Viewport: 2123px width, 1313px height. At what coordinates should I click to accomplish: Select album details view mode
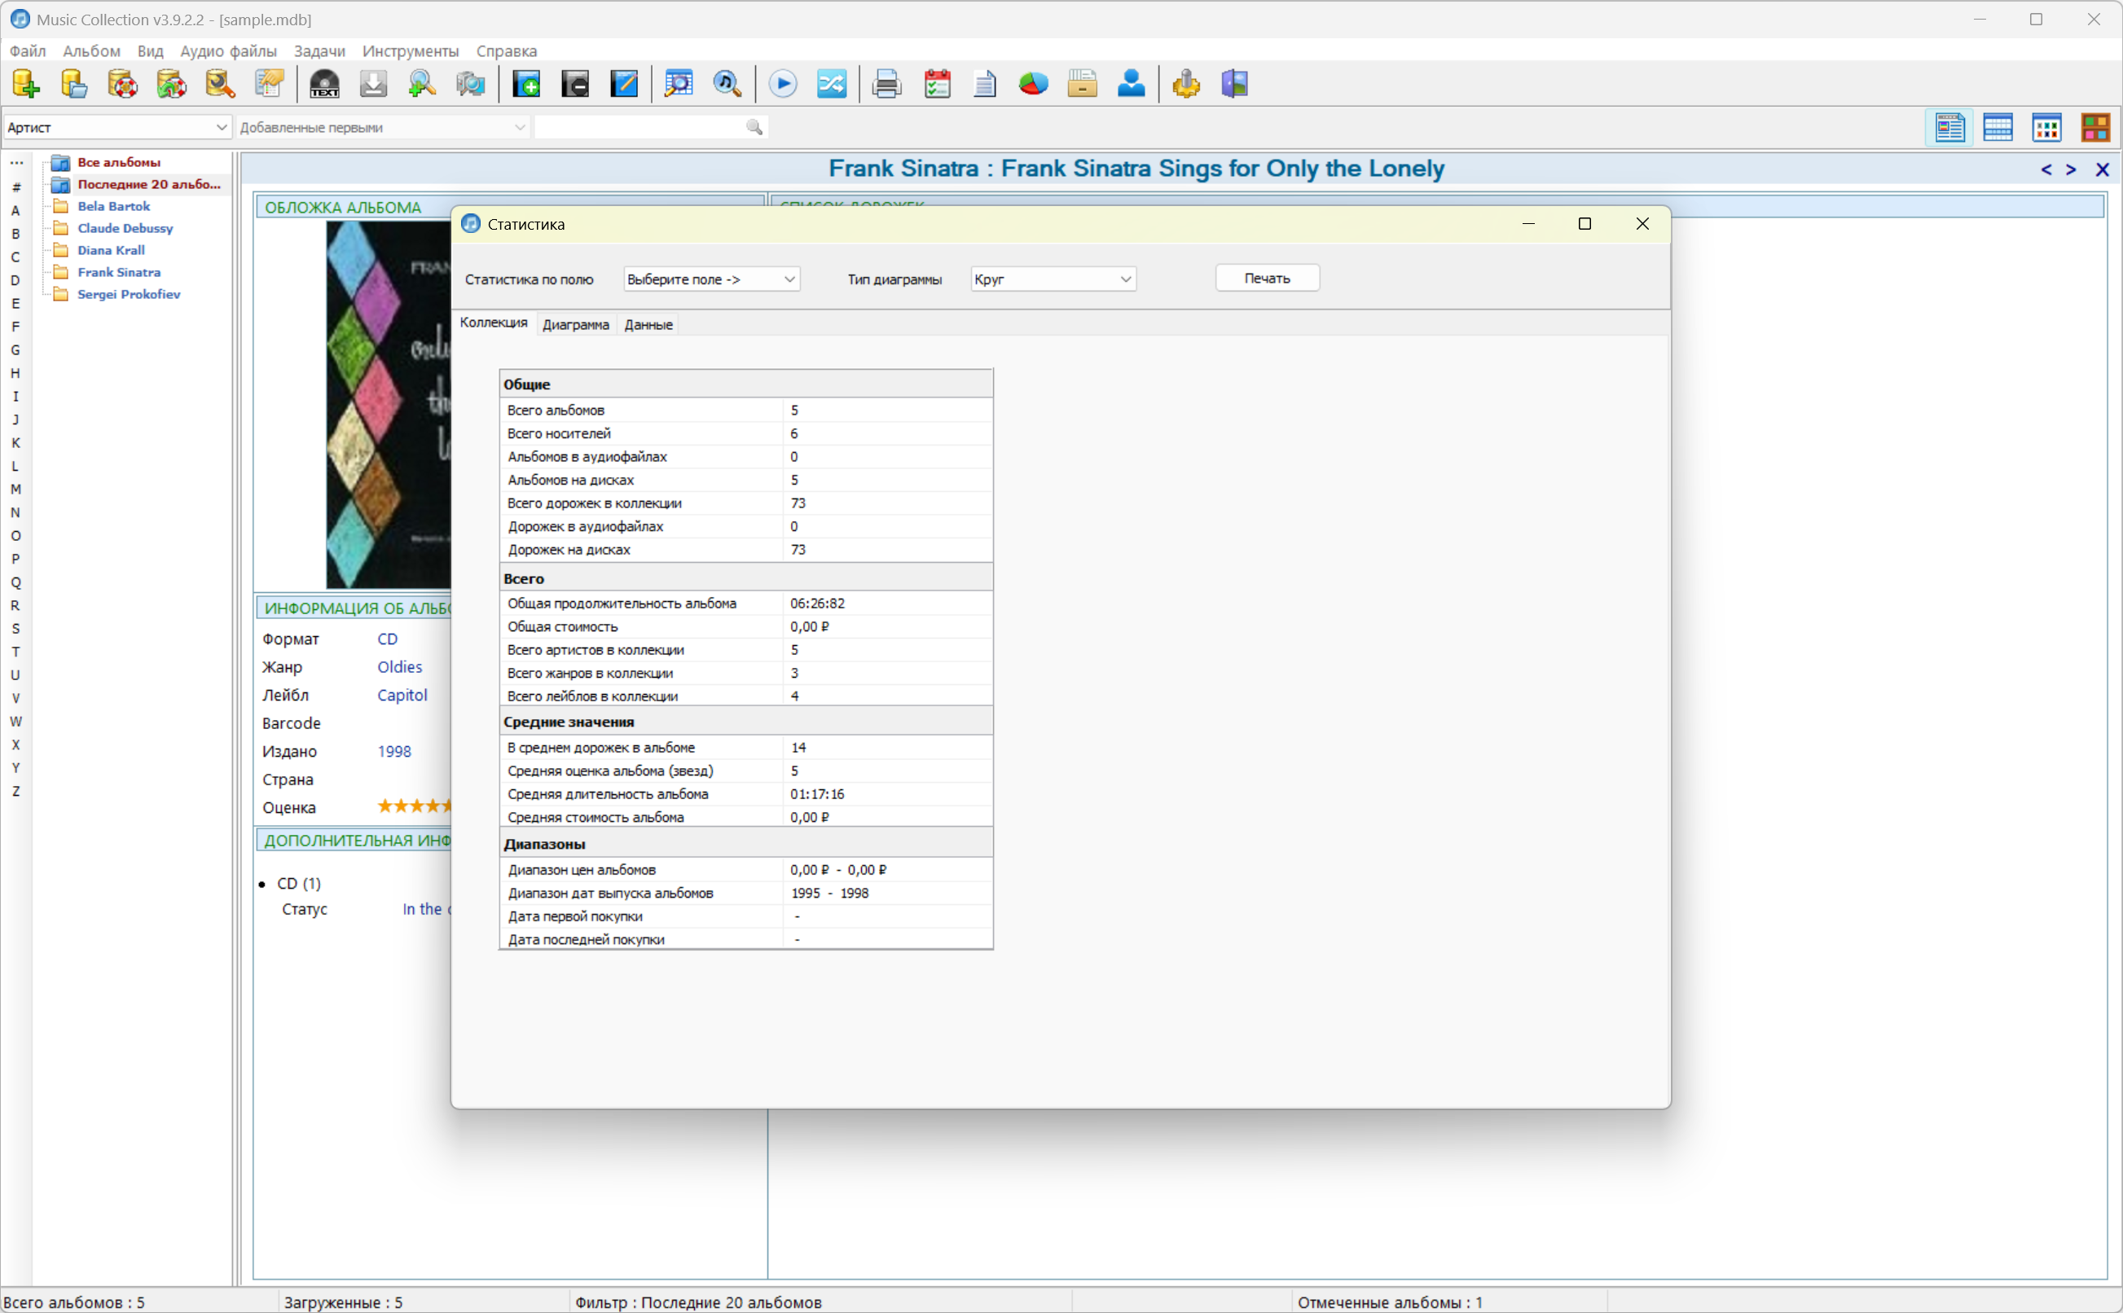coord(1949,128)
